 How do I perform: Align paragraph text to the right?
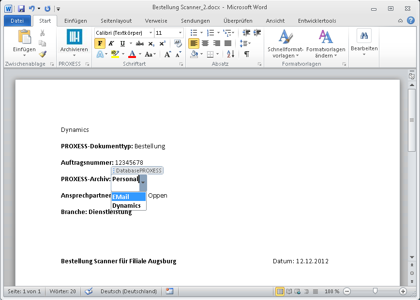click(x=216, y=43)
